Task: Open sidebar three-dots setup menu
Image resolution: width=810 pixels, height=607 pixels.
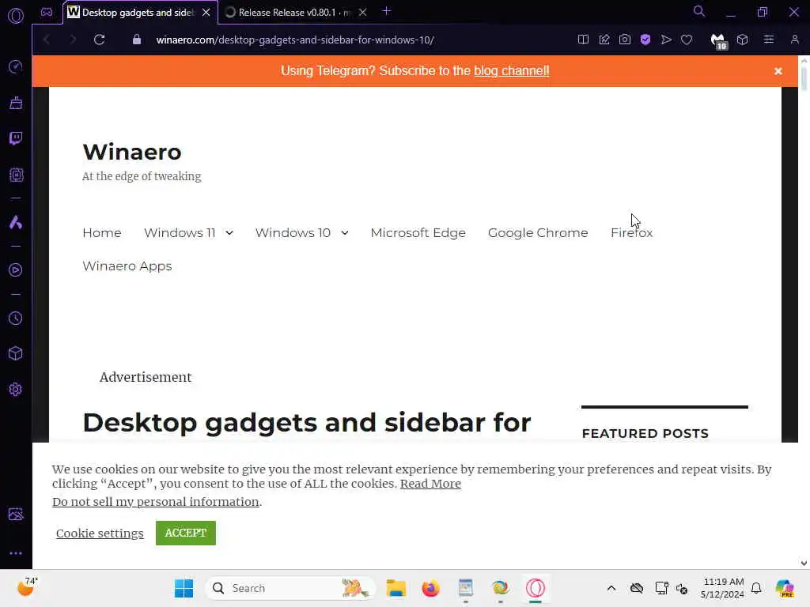Action: tap(16, 552)
